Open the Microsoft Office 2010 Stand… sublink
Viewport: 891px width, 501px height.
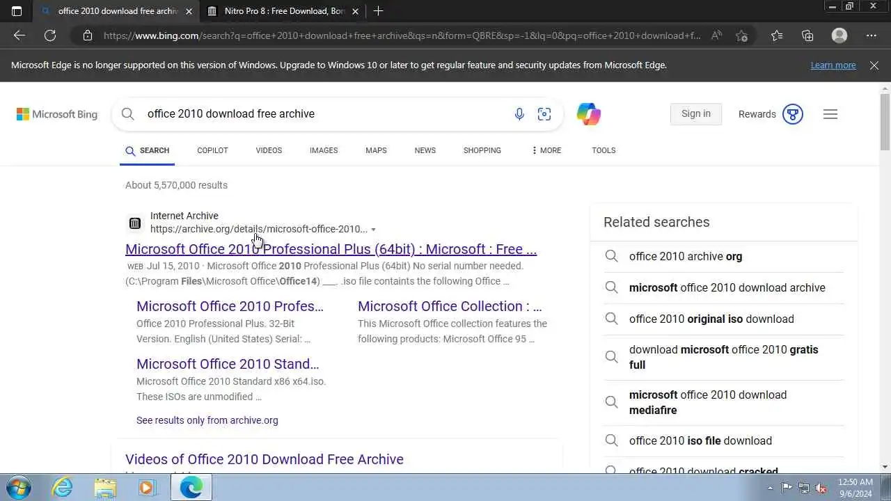coord(228,364)
